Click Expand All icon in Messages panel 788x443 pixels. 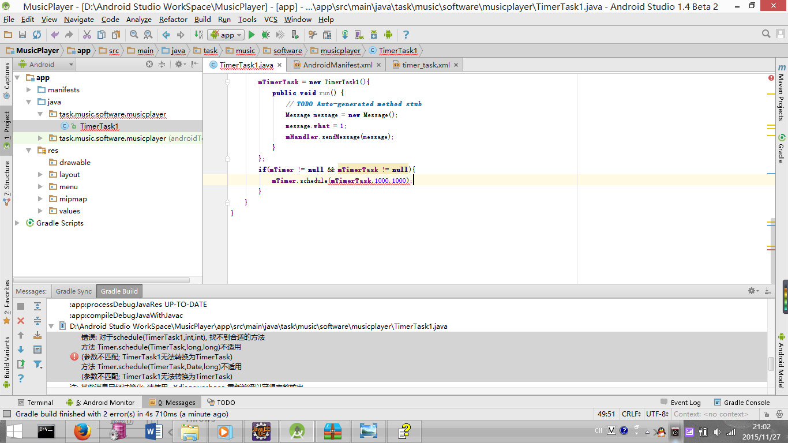coord(37,306)
